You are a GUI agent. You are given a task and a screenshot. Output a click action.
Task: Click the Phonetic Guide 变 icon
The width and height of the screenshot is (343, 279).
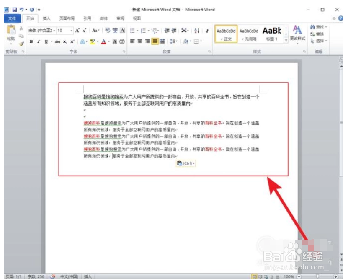pyautogui.click(x=115, y=31)
